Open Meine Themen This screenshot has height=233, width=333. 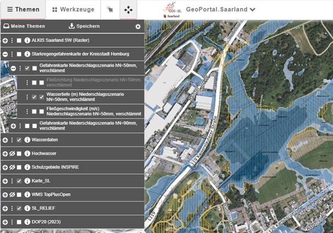coord(24,26)
